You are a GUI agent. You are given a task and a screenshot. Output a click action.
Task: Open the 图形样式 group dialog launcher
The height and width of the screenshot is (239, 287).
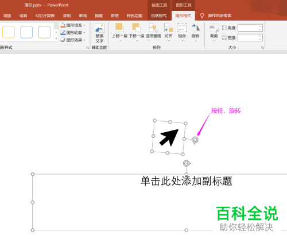(x=87, y=48)
